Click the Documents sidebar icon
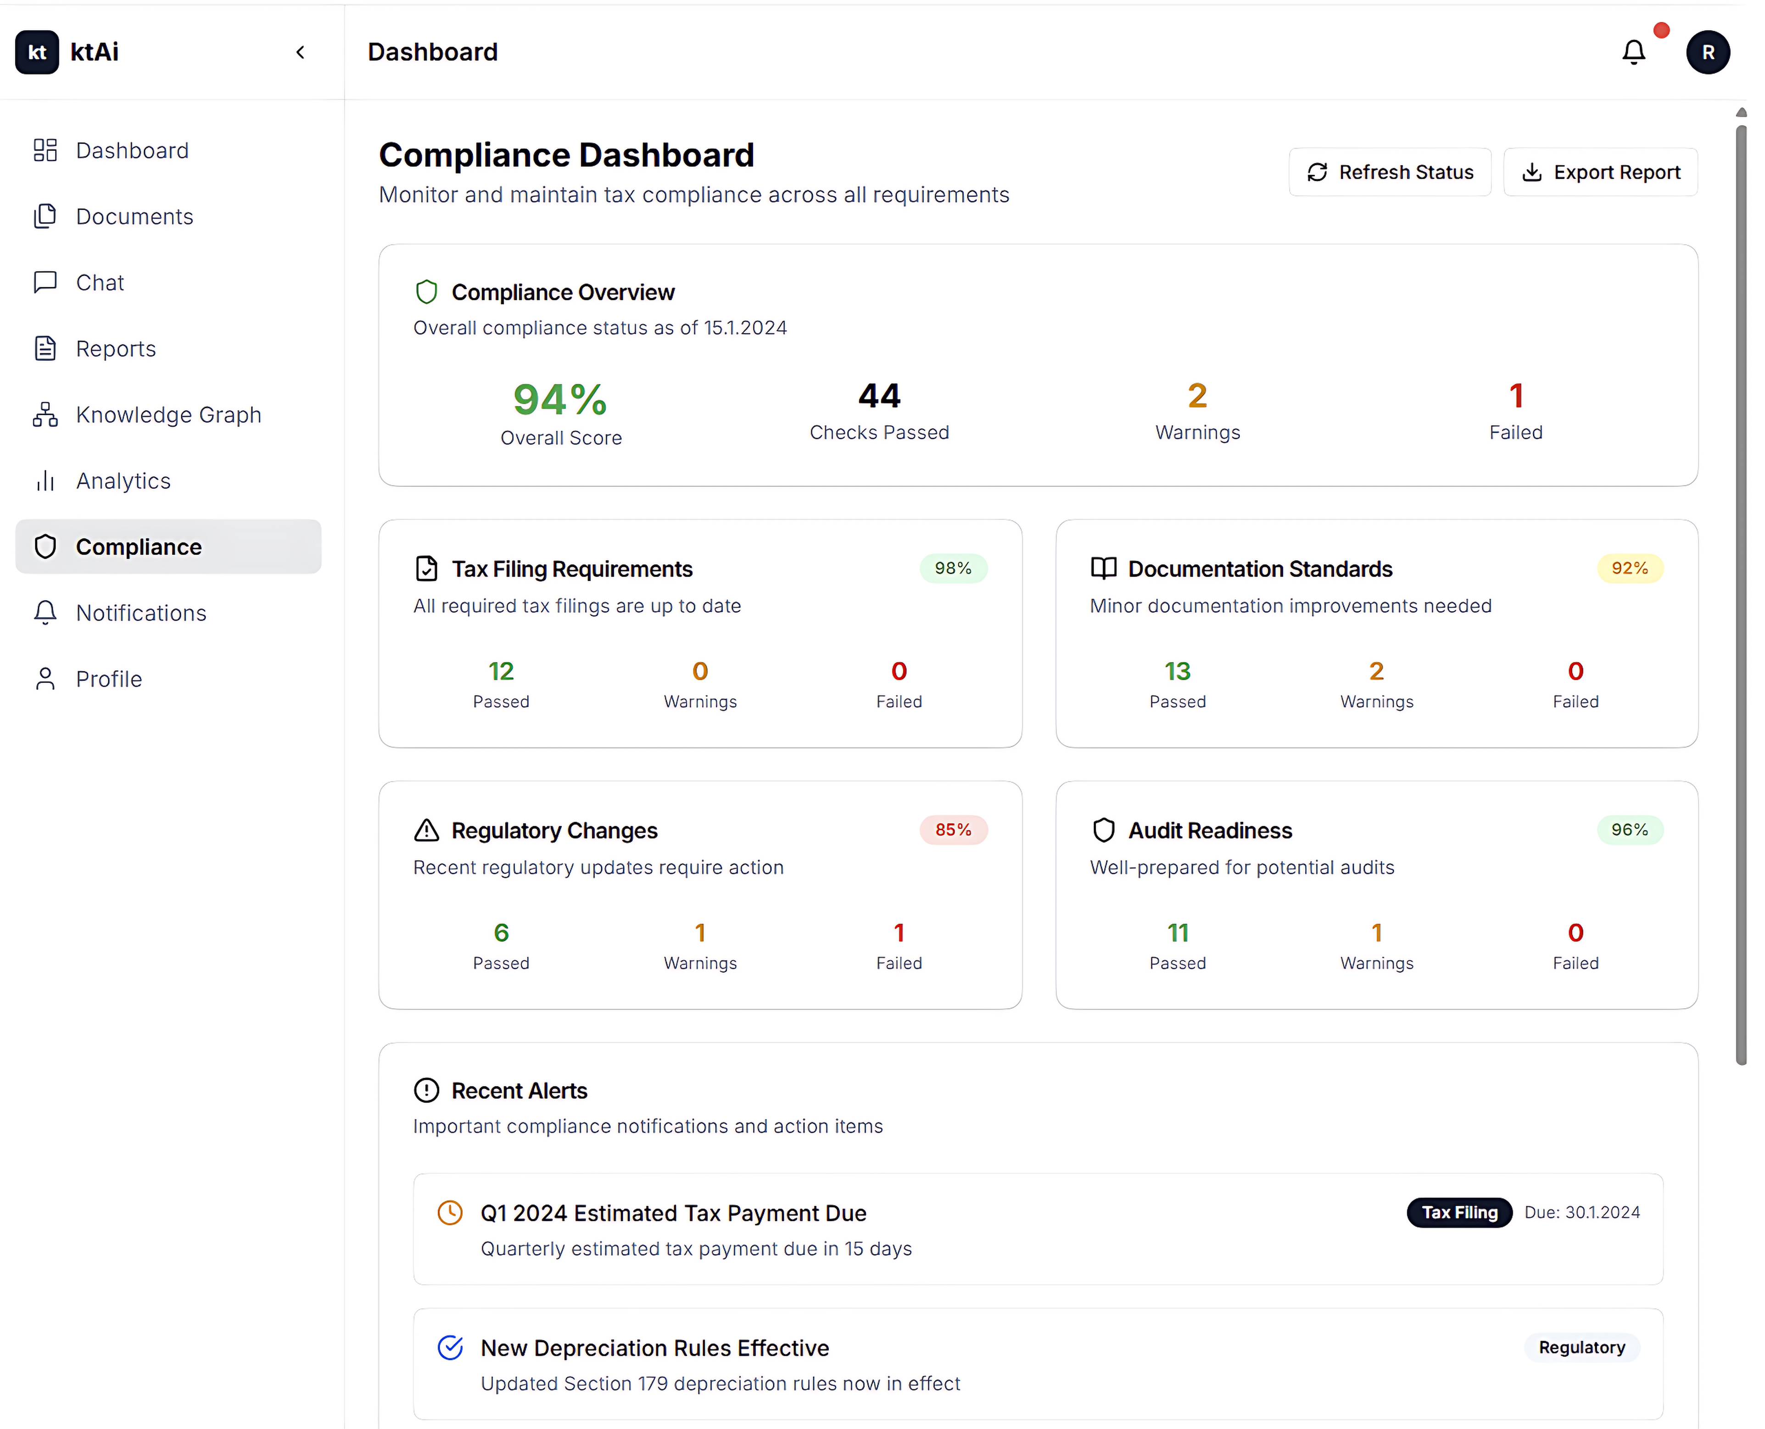 coord(45,217)
